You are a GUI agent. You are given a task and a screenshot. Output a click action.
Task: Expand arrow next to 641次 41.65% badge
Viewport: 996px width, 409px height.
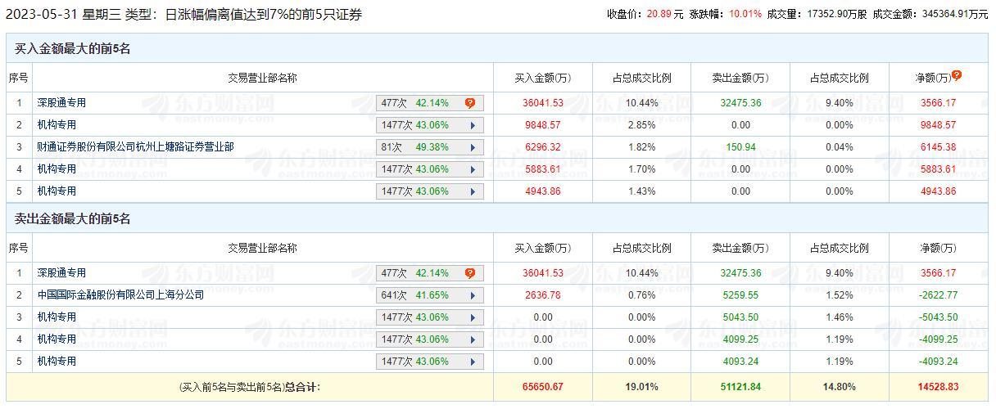(473, 296)
